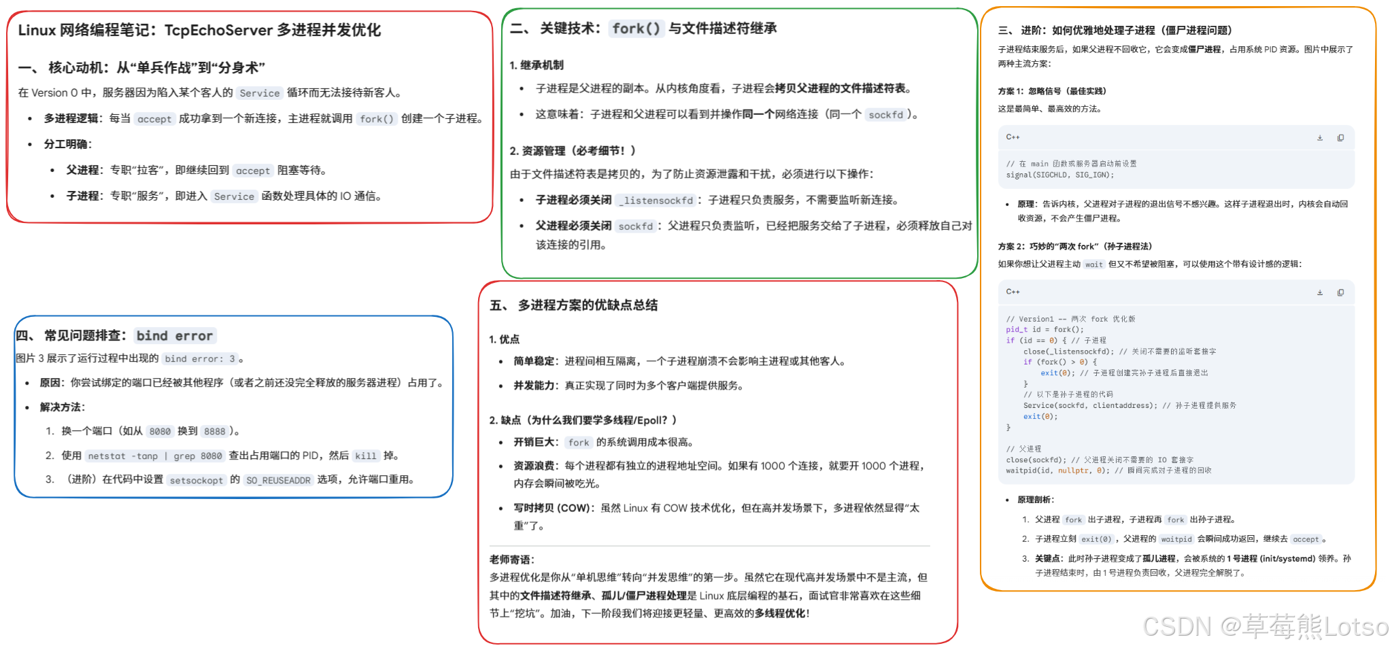Click "fork" chip in 开销巨大 bullet
1392x650 pixels.
pos(579,443)
